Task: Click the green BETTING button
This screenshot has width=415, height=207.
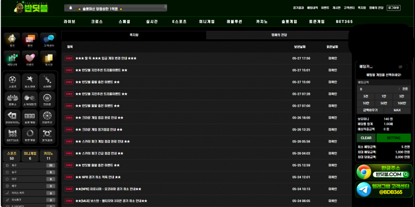Action: [x=394, y=138]
